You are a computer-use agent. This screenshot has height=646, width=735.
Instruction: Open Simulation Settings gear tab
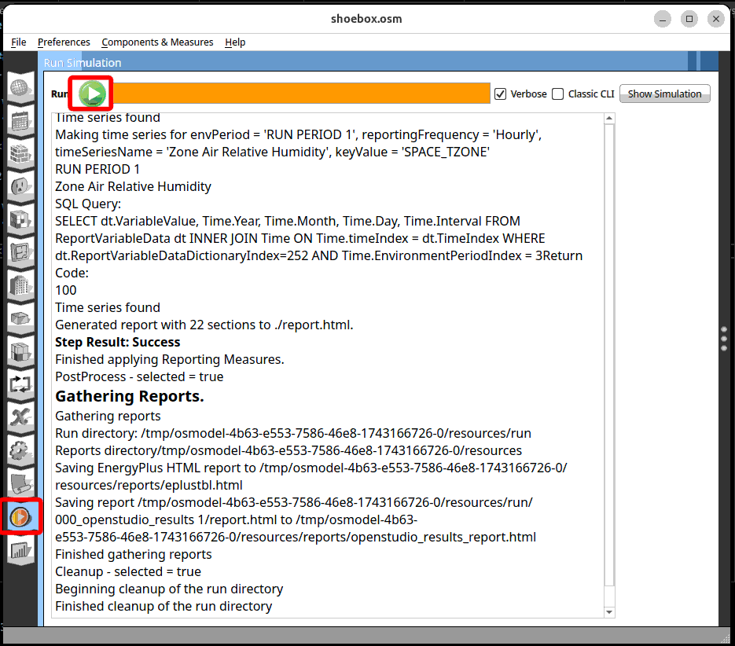click(x=20, y=450)
